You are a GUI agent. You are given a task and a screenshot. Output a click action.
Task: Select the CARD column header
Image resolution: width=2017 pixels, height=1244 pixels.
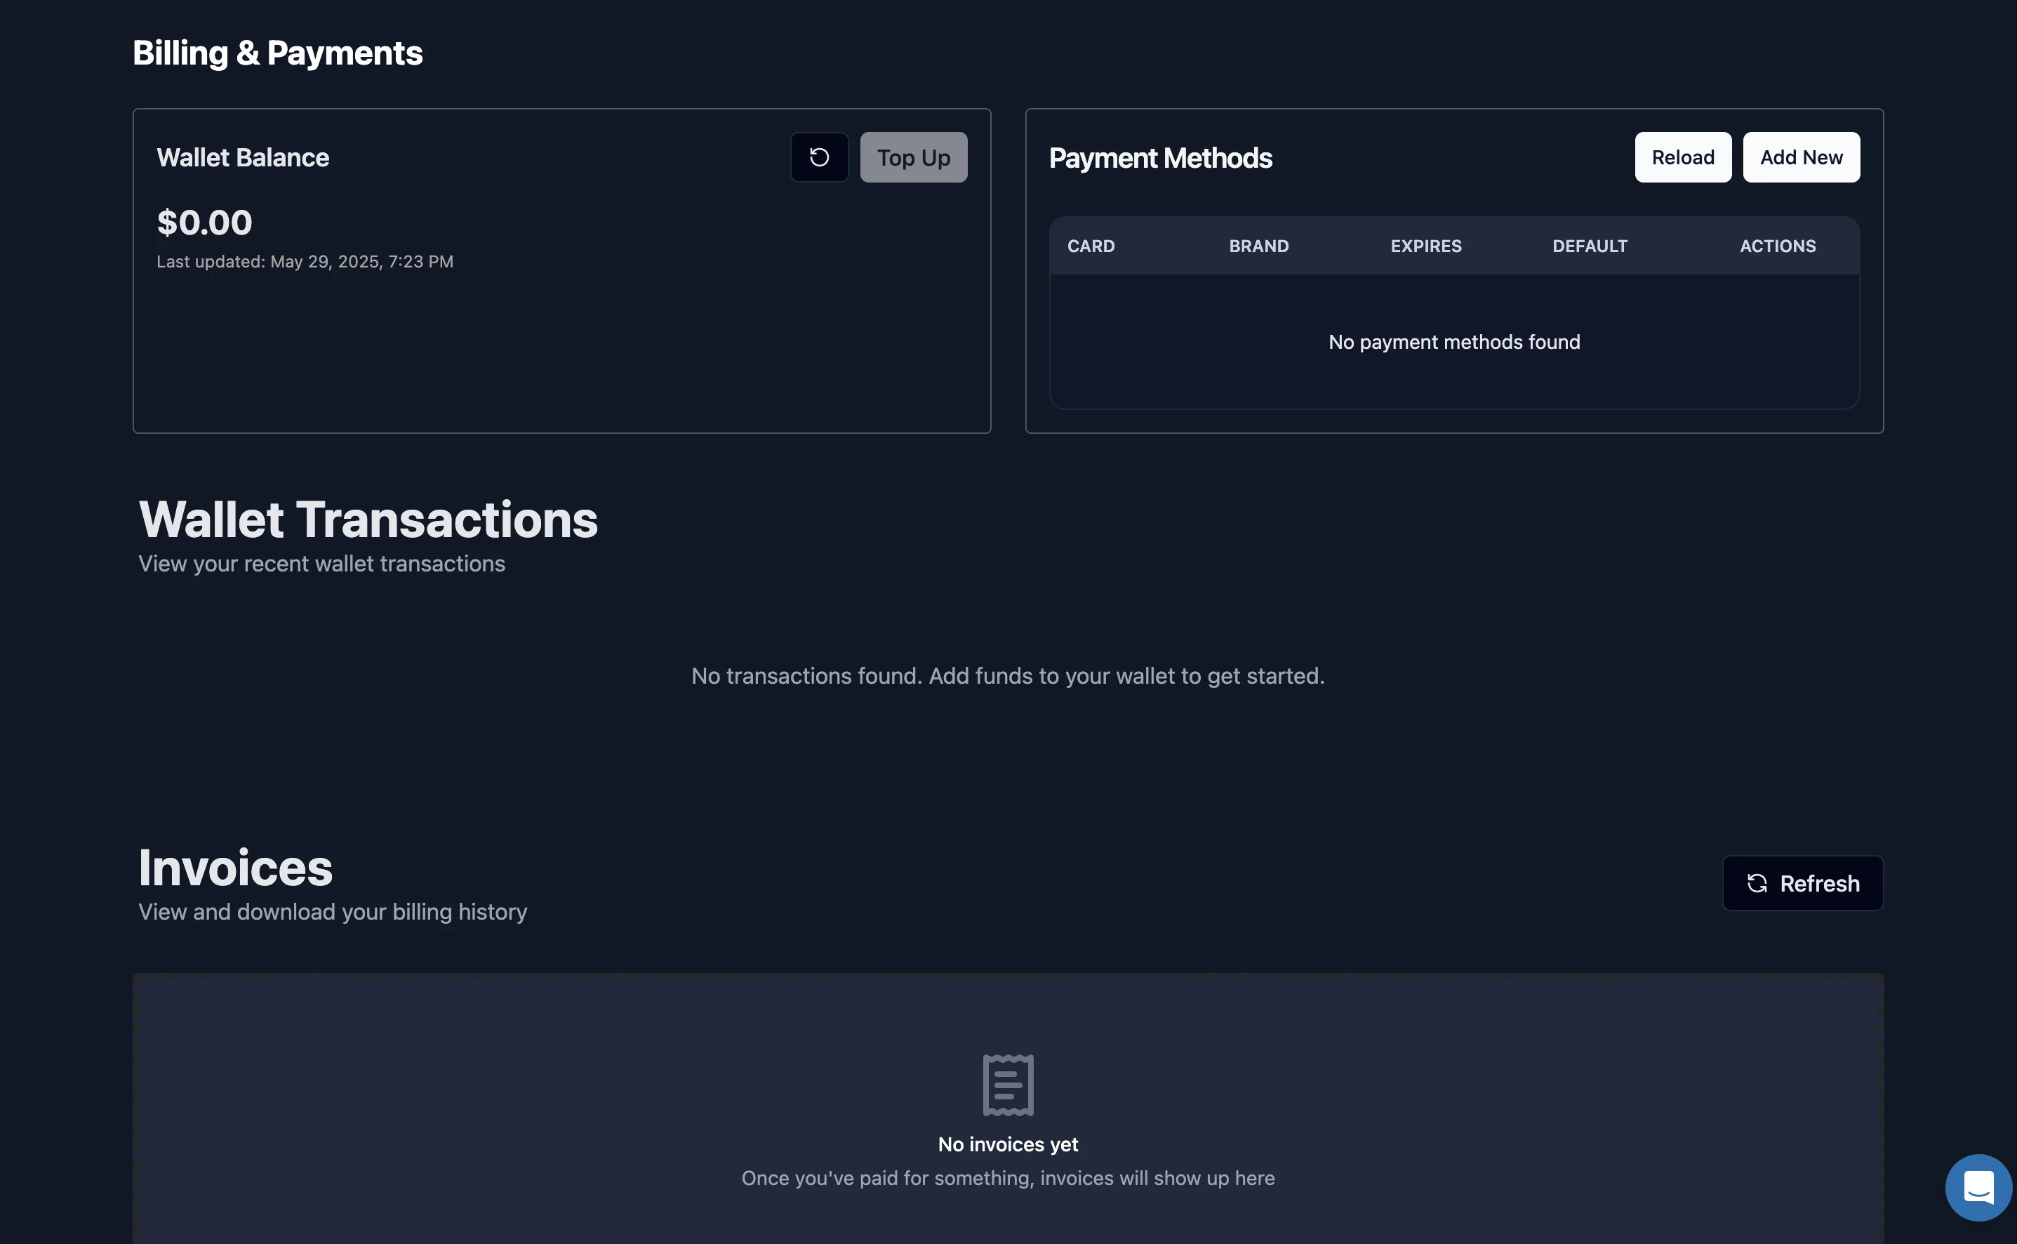point(1091,245)
